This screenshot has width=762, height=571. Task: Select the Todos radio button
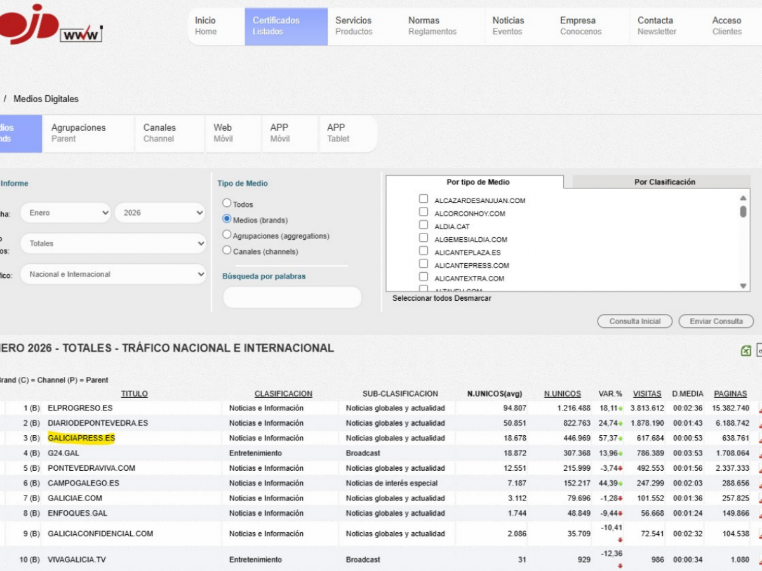coord(227,204)
